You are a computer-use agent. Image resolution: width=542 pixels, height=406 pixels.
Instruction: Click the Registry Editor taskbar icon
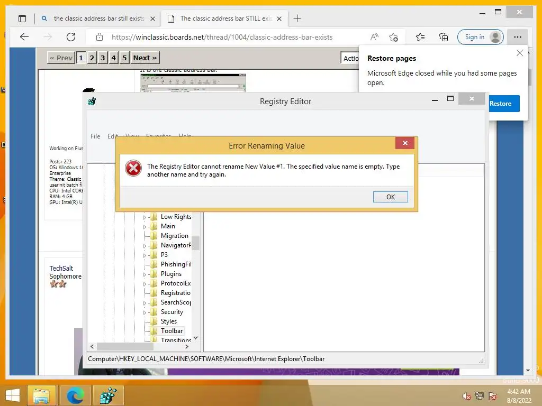tap(109, 395)
